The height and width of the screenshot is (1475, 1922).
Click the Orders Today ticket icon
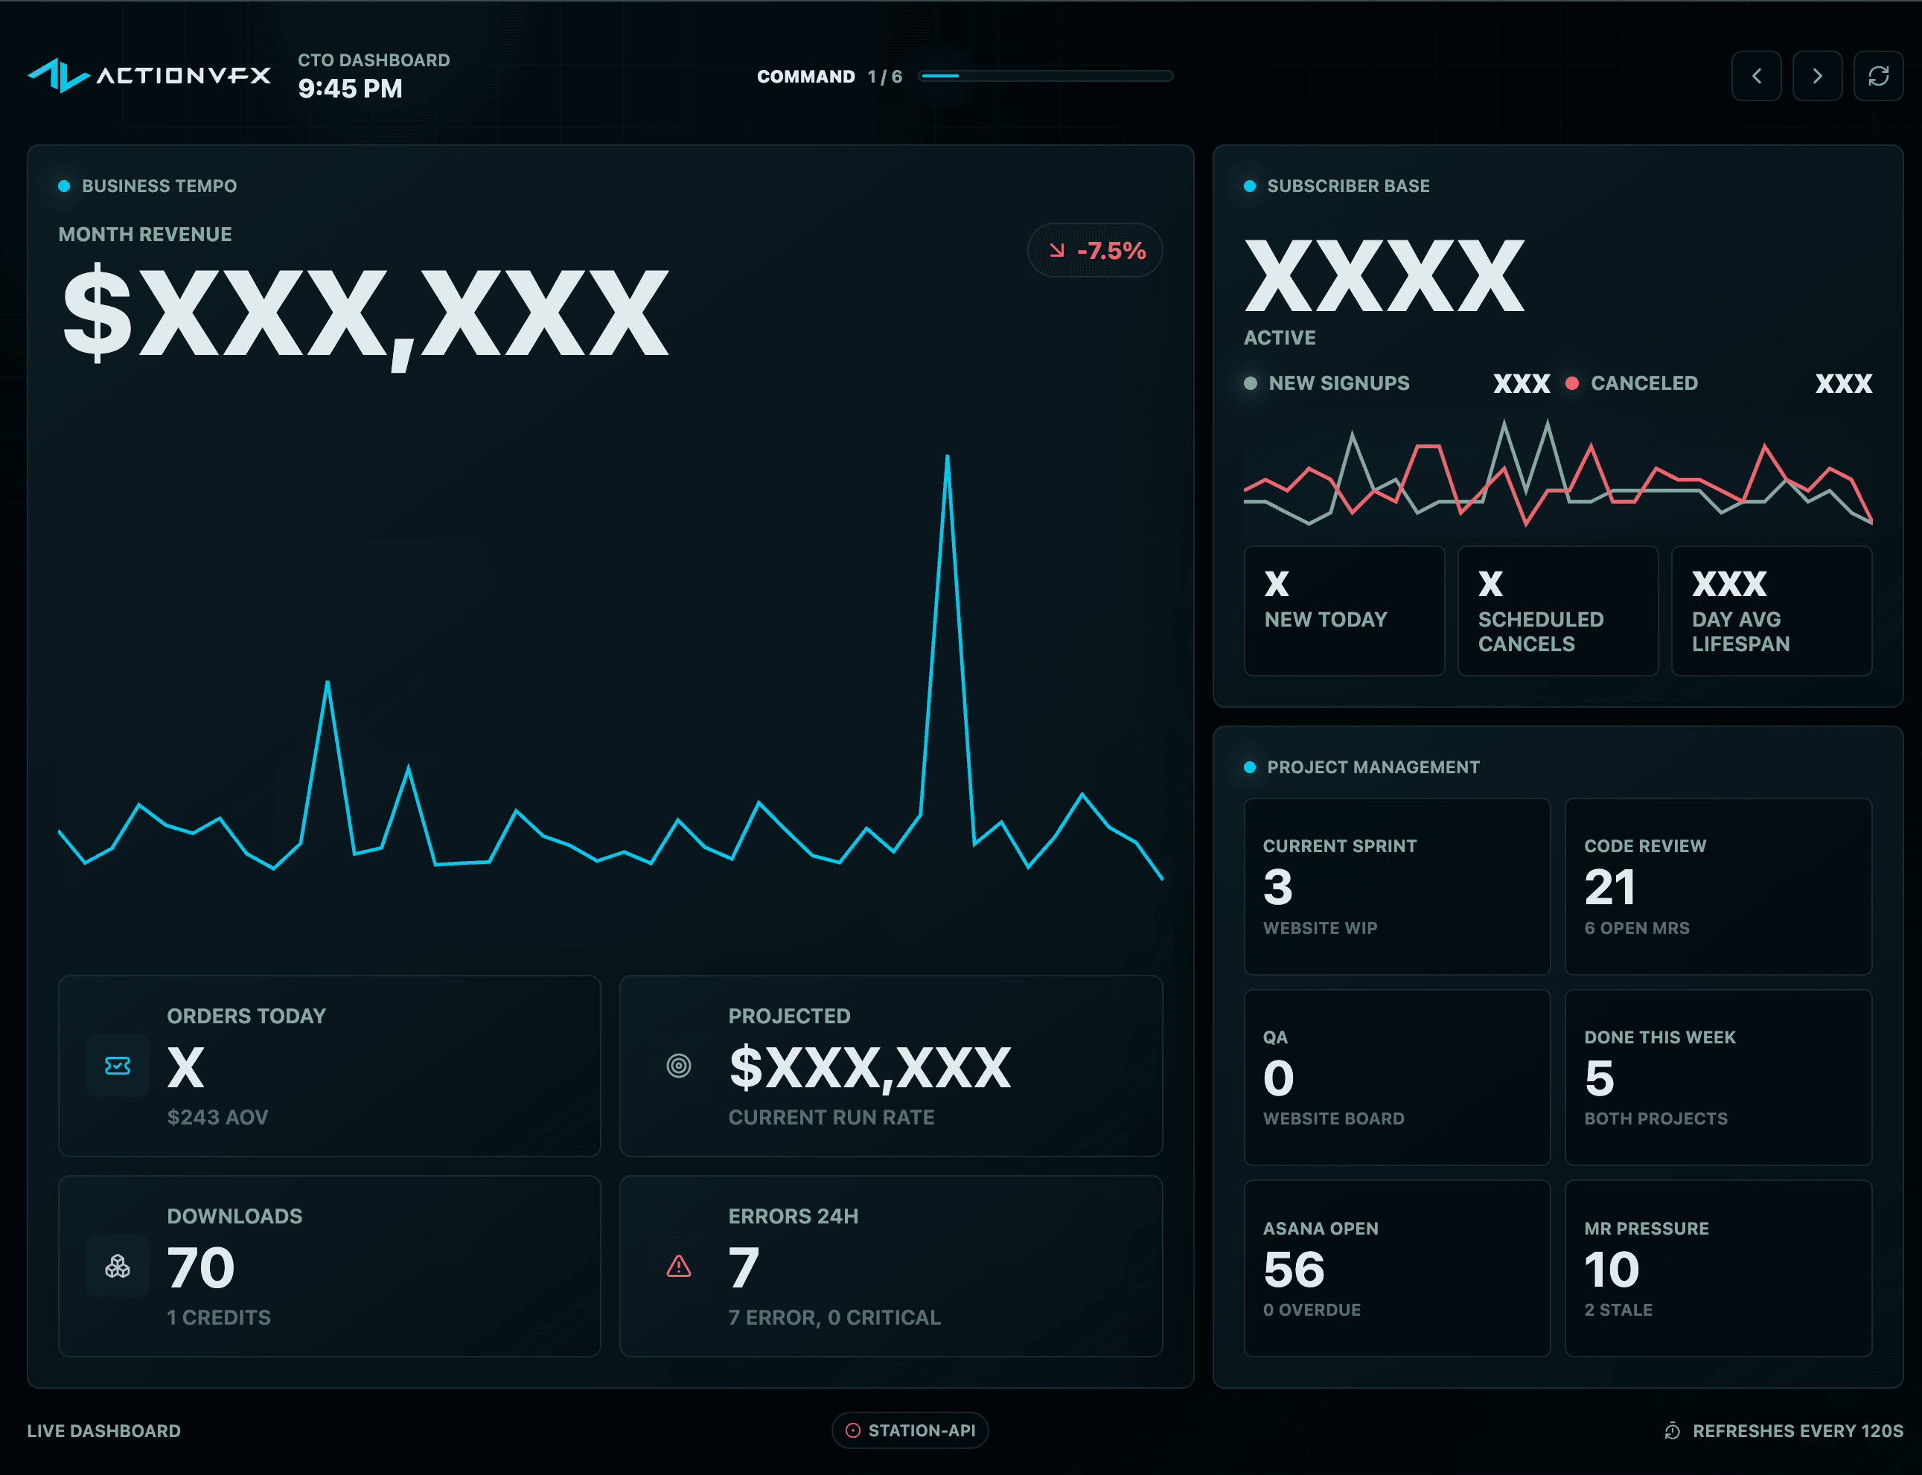point(118,1066)
